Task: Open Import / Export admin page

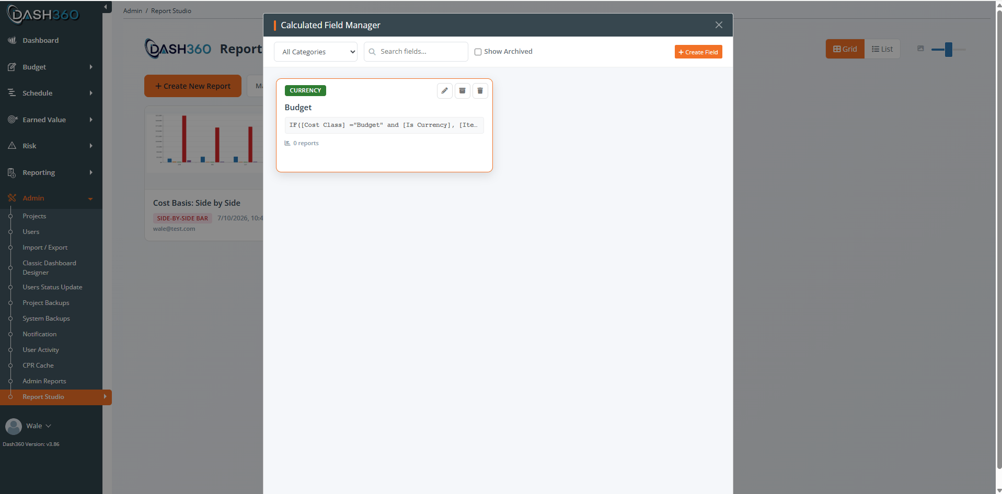Action: [x=45, y=248]
